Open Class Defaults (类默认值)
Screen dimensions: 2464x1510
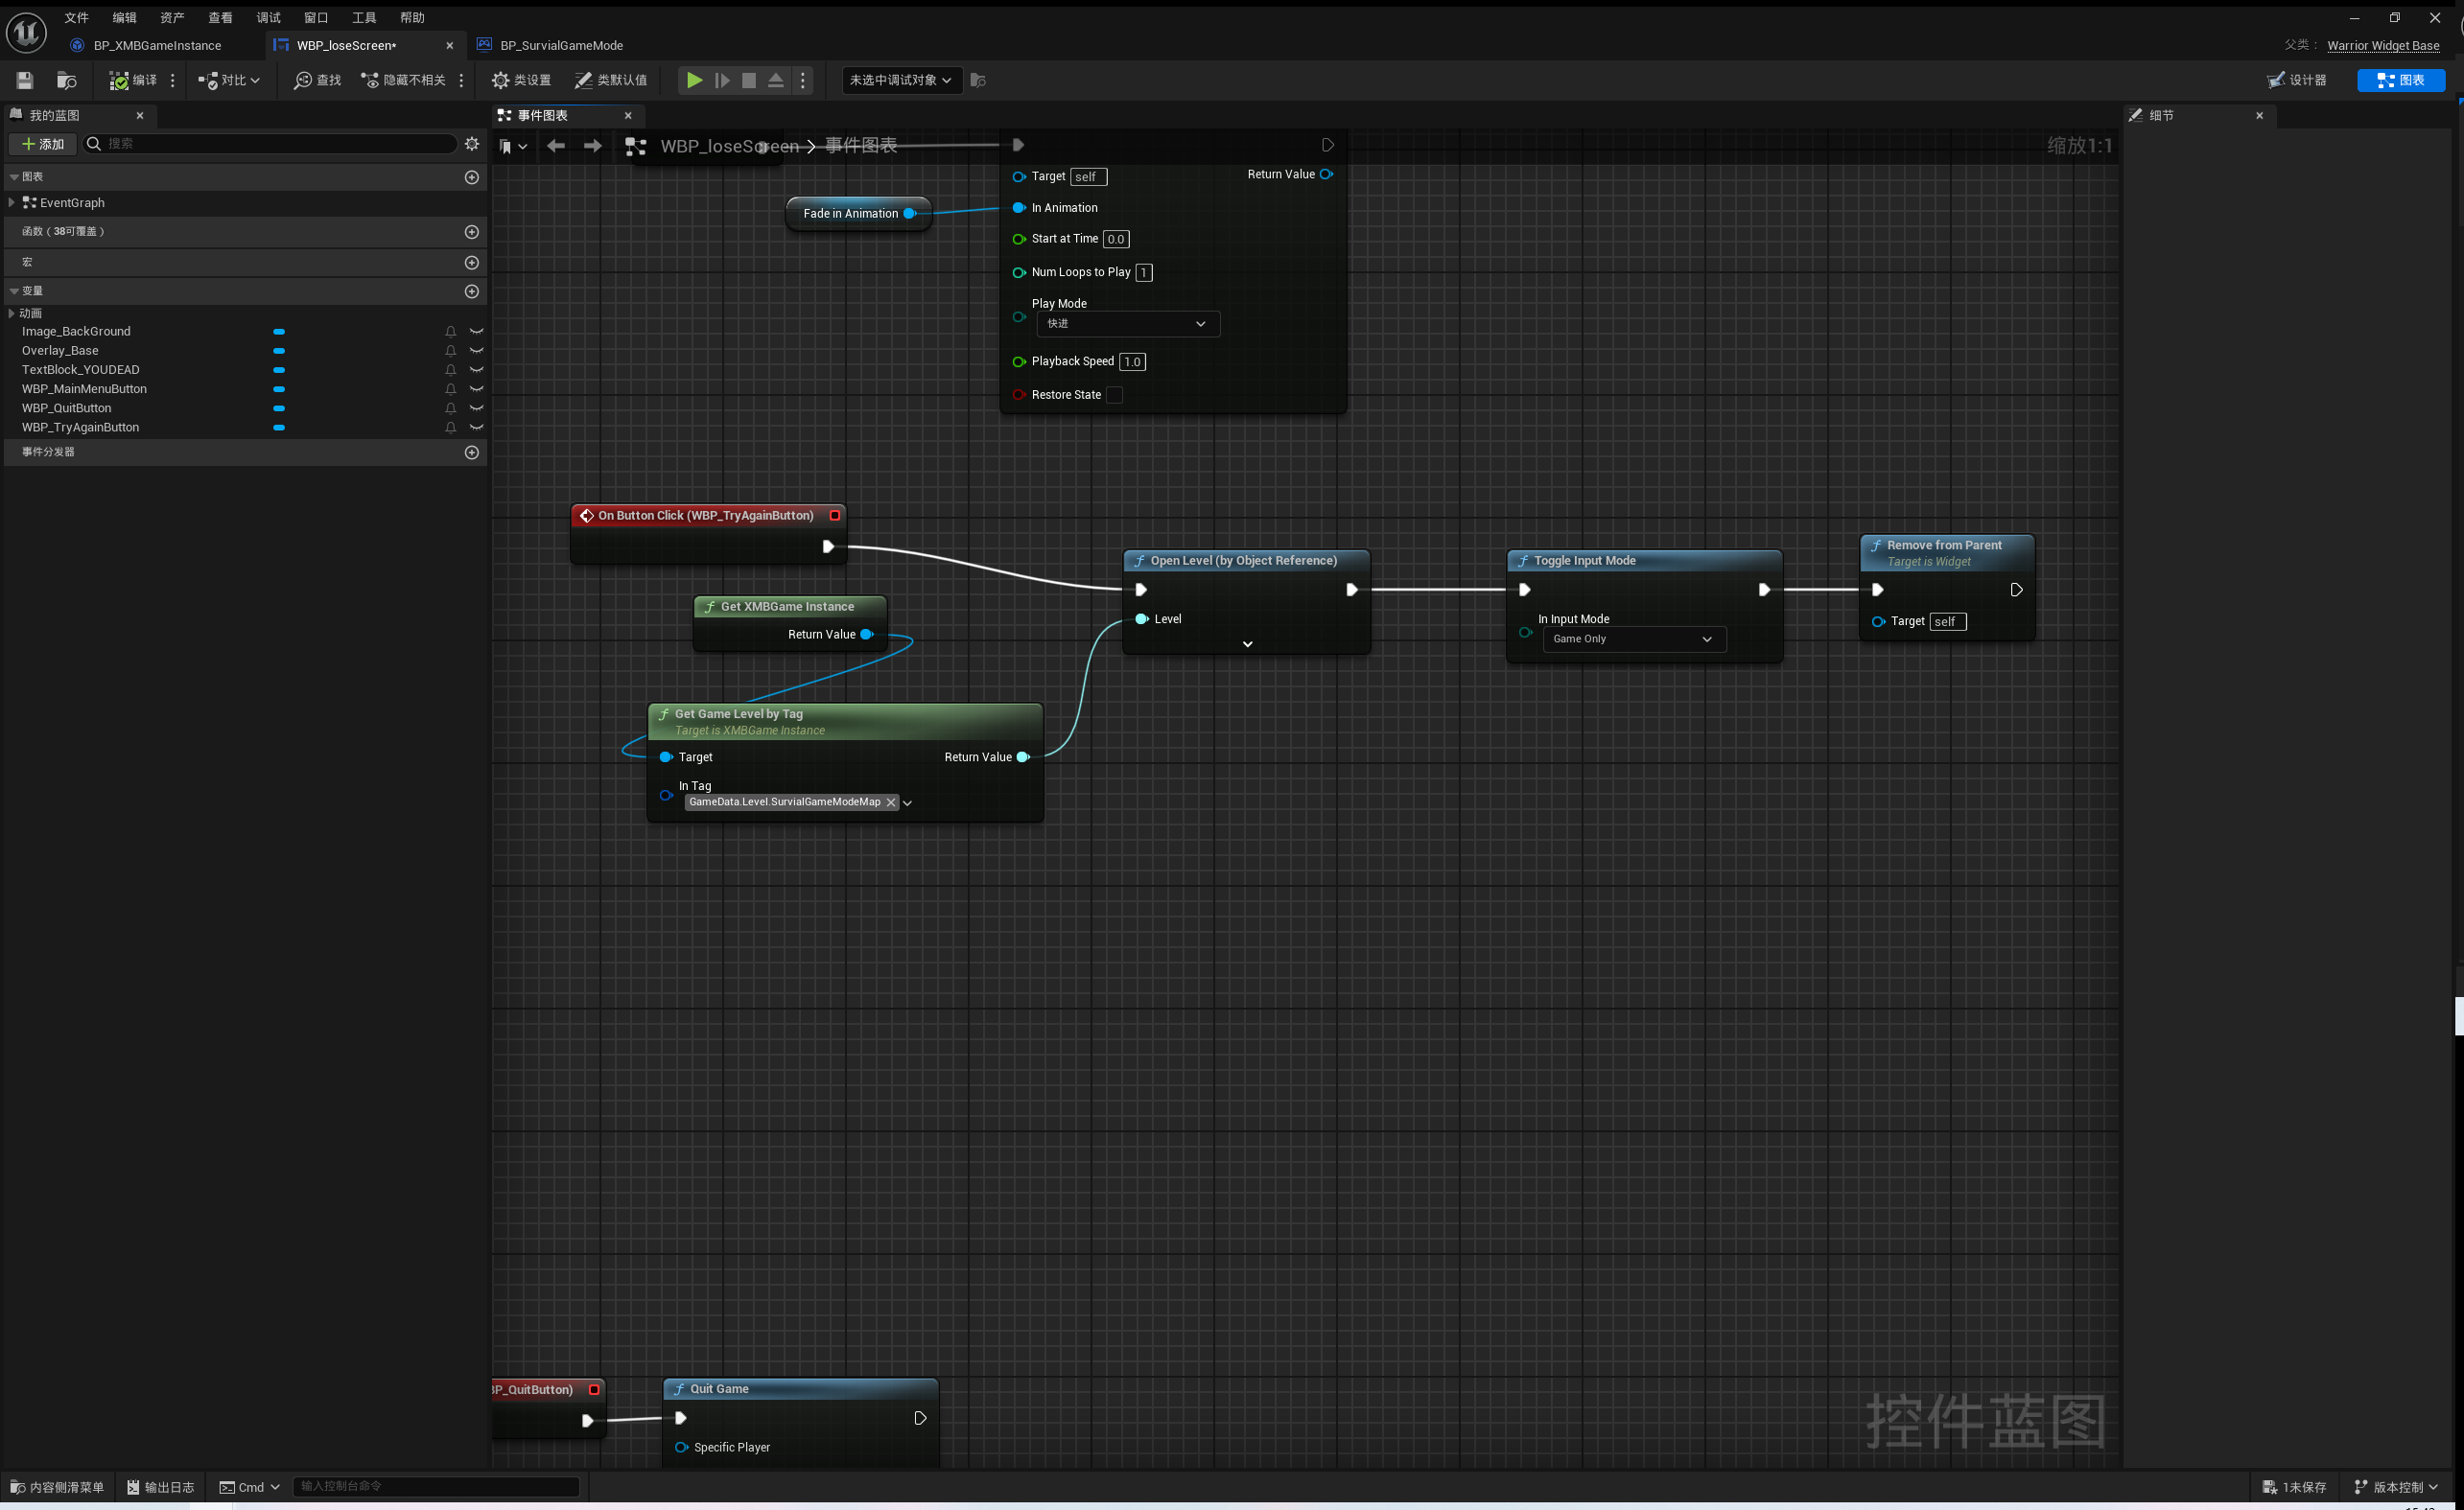pyautogui.click(x=610, y=80)
